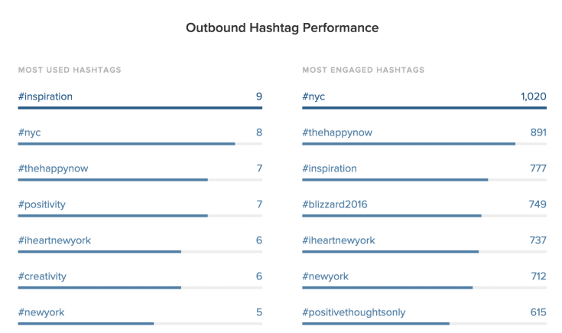The width and height of the screenshot is (562, 333).
Task: Click the #positivity hashtag
Action: coord(42,204)
